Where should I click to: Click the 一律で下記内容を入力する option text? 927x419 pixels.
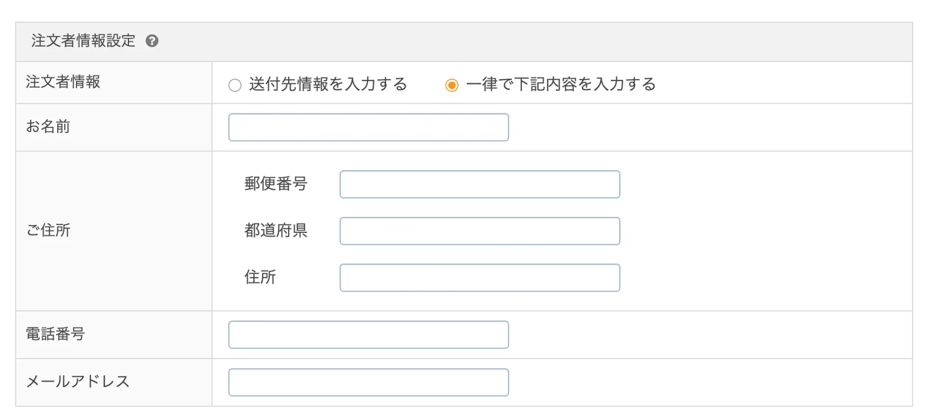(x=561, y=84)
